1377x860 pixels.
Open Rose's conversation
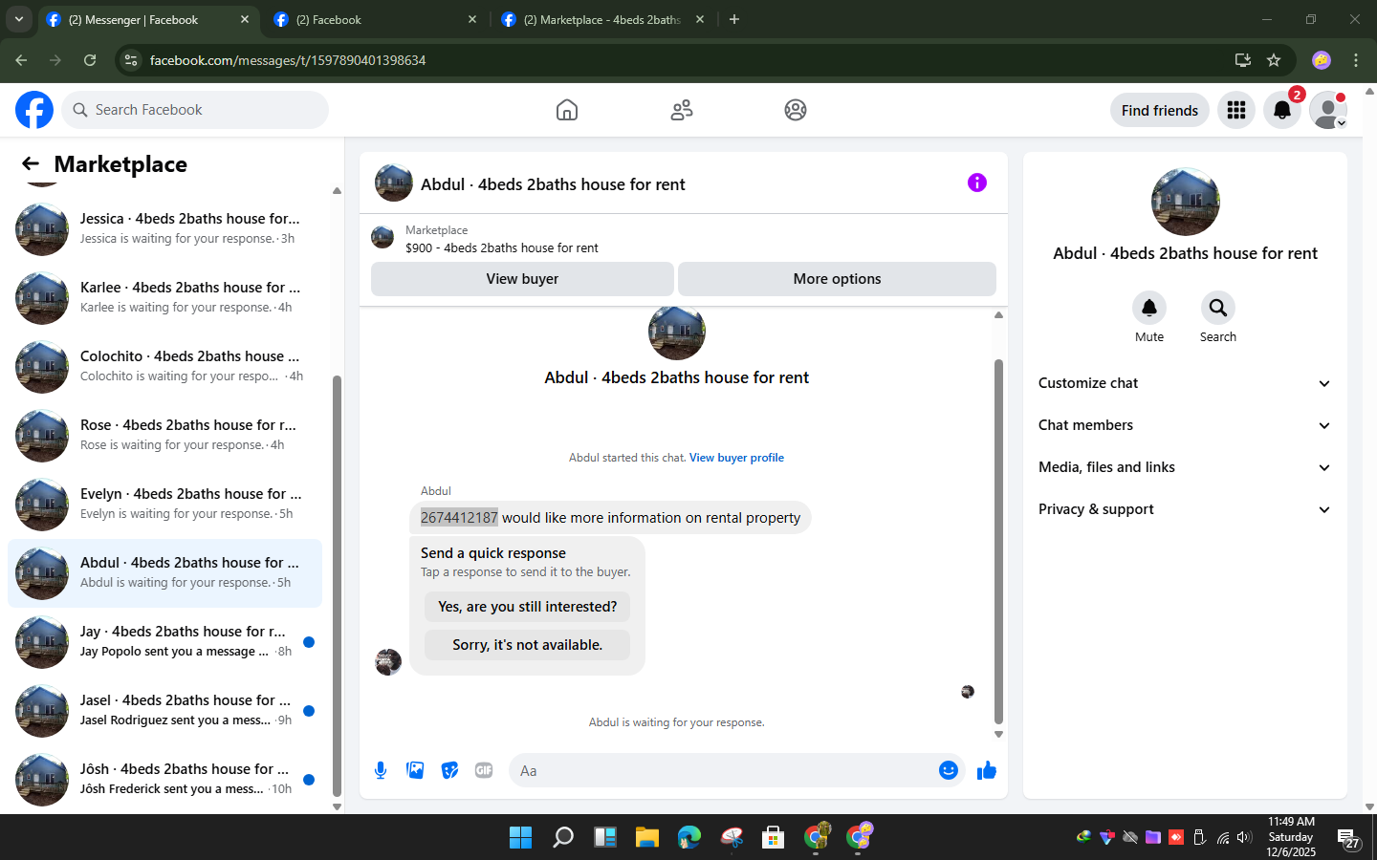coord(164,436)
